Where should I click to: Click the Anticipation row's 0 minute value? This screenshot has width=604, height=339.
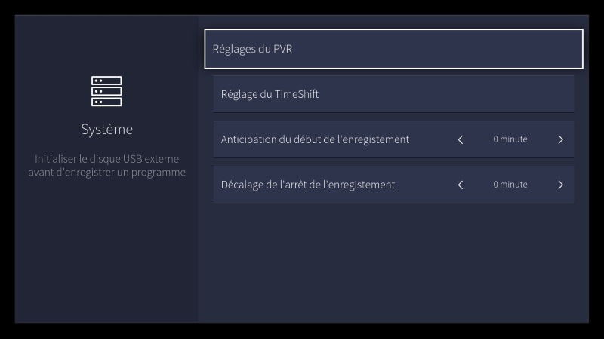510,139
